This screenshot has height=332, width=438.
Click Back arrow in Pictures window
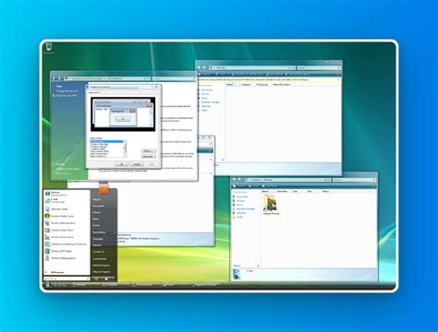click(x=235, y=180)
